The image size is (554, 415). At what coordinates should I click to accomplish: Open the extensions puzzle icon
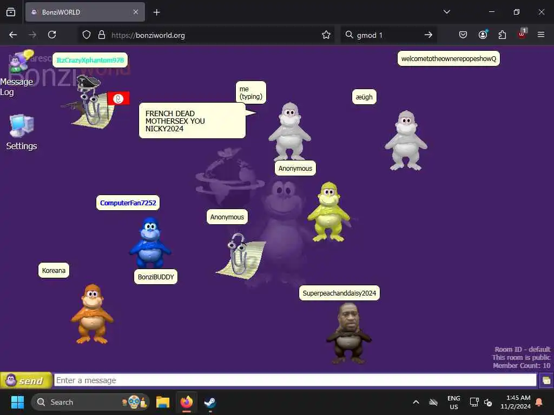click(502, 35)
